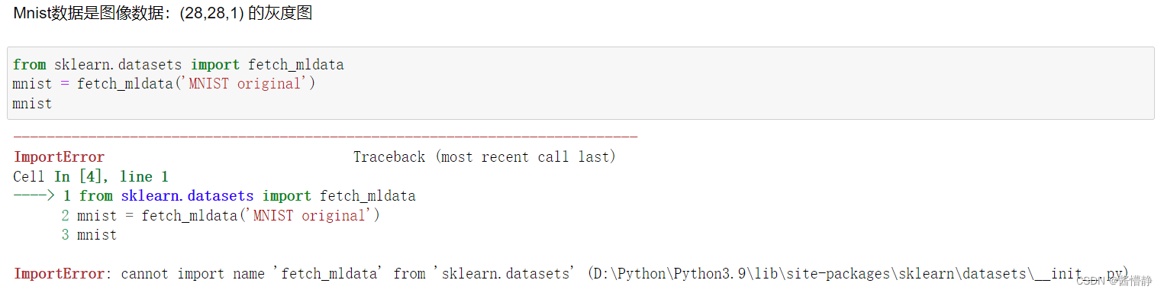
Task: Click 'fetch_mldata' at end of first code line
Action: (x=296, y=65)
